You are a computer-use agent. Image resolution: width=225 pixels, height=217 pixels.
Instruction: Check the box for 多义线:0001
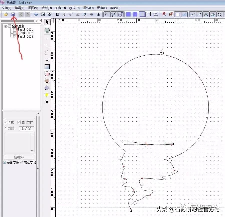click(x=14, y=30)
